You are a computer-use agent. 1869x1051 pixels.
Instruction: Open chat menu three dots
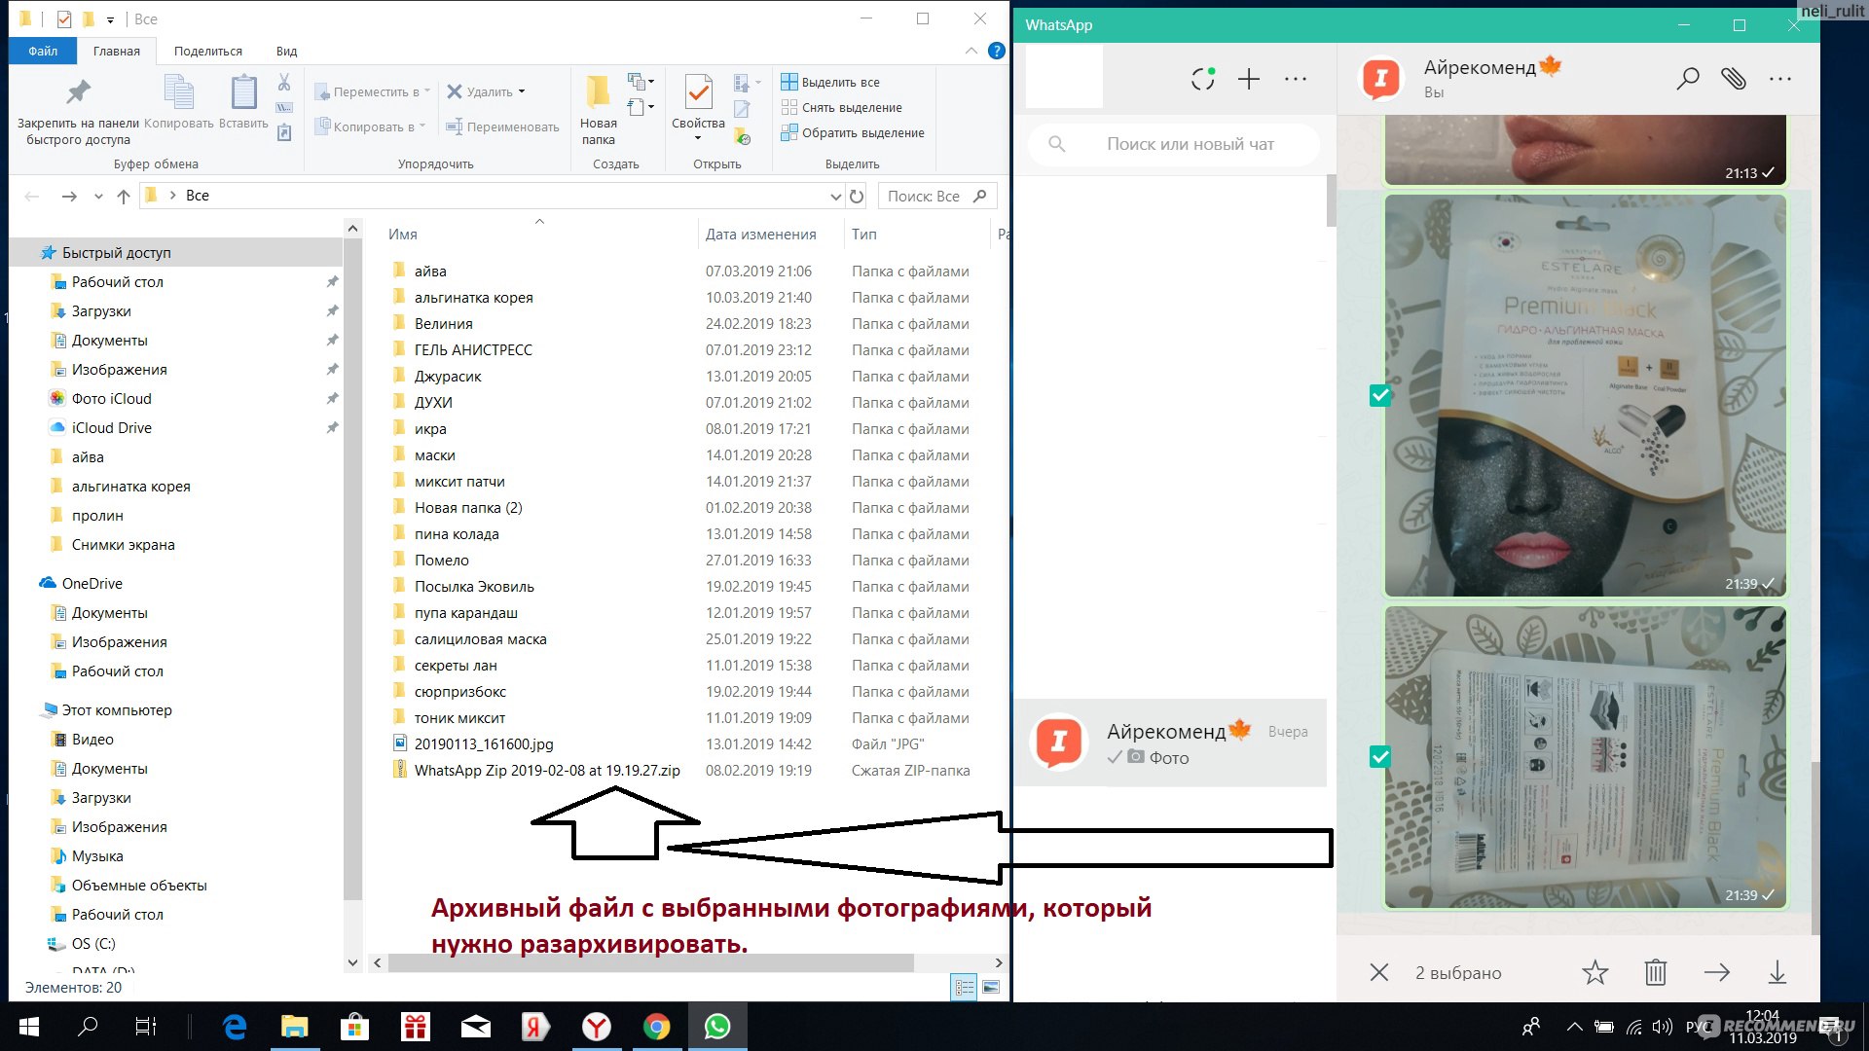pyautogui.click(x=1780, y=79)
